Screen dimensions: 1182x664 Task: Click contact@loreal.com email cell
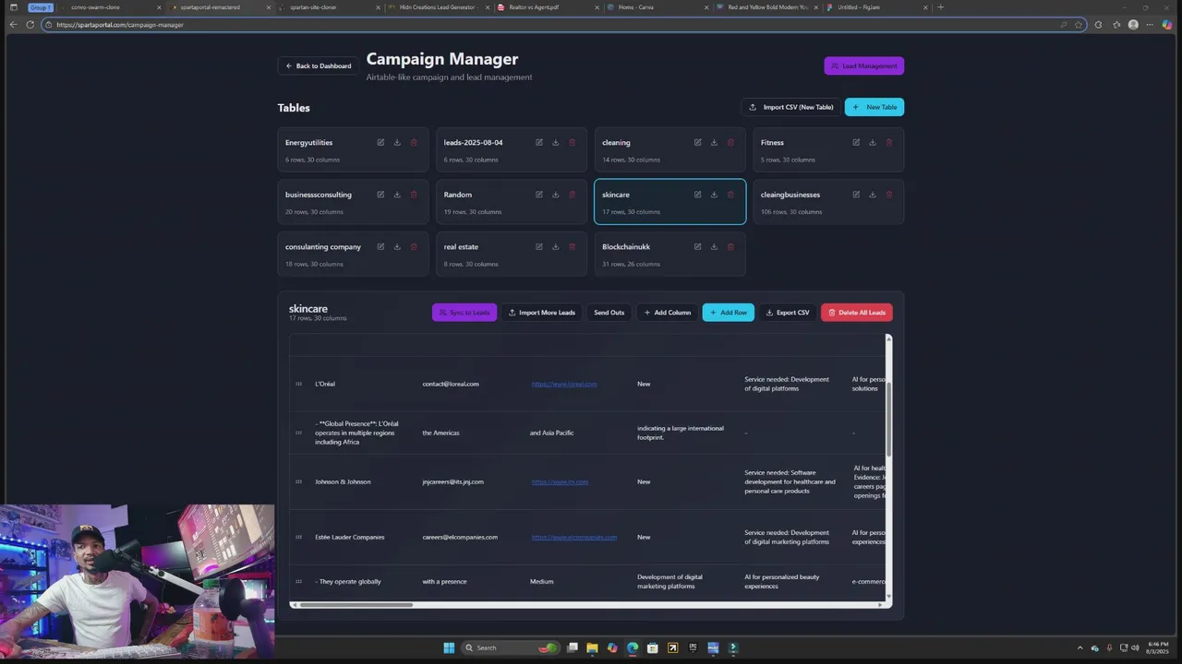pyautogui.click(x=451, y=384)
